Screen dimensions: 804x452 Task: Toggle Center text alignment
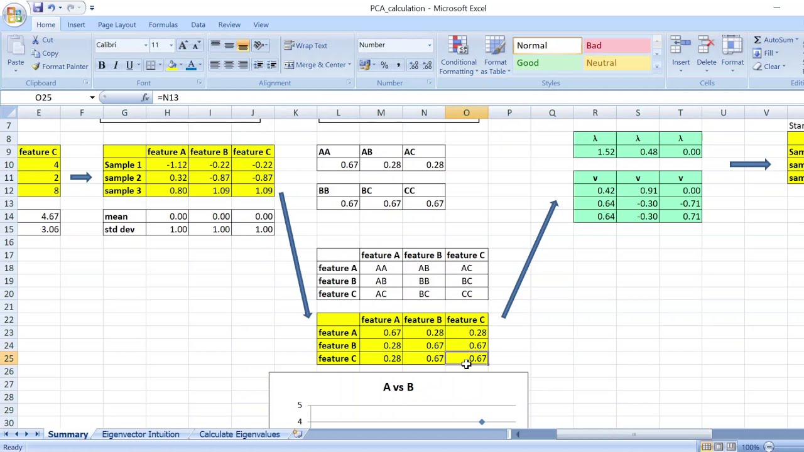pos(229,65)
